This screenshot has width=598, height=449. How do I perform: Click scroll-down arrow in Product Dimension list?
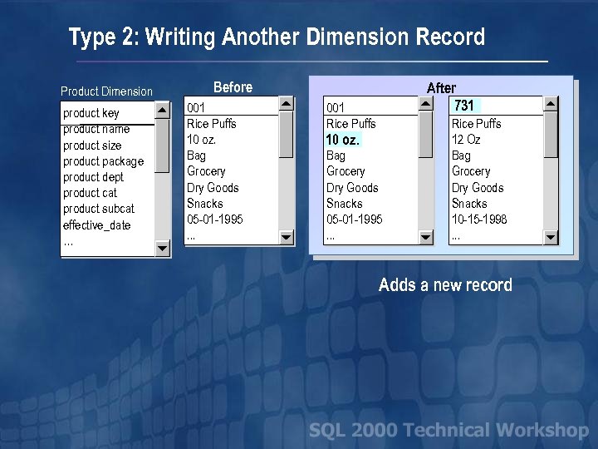pyautogui.click(x=162, y=249)
